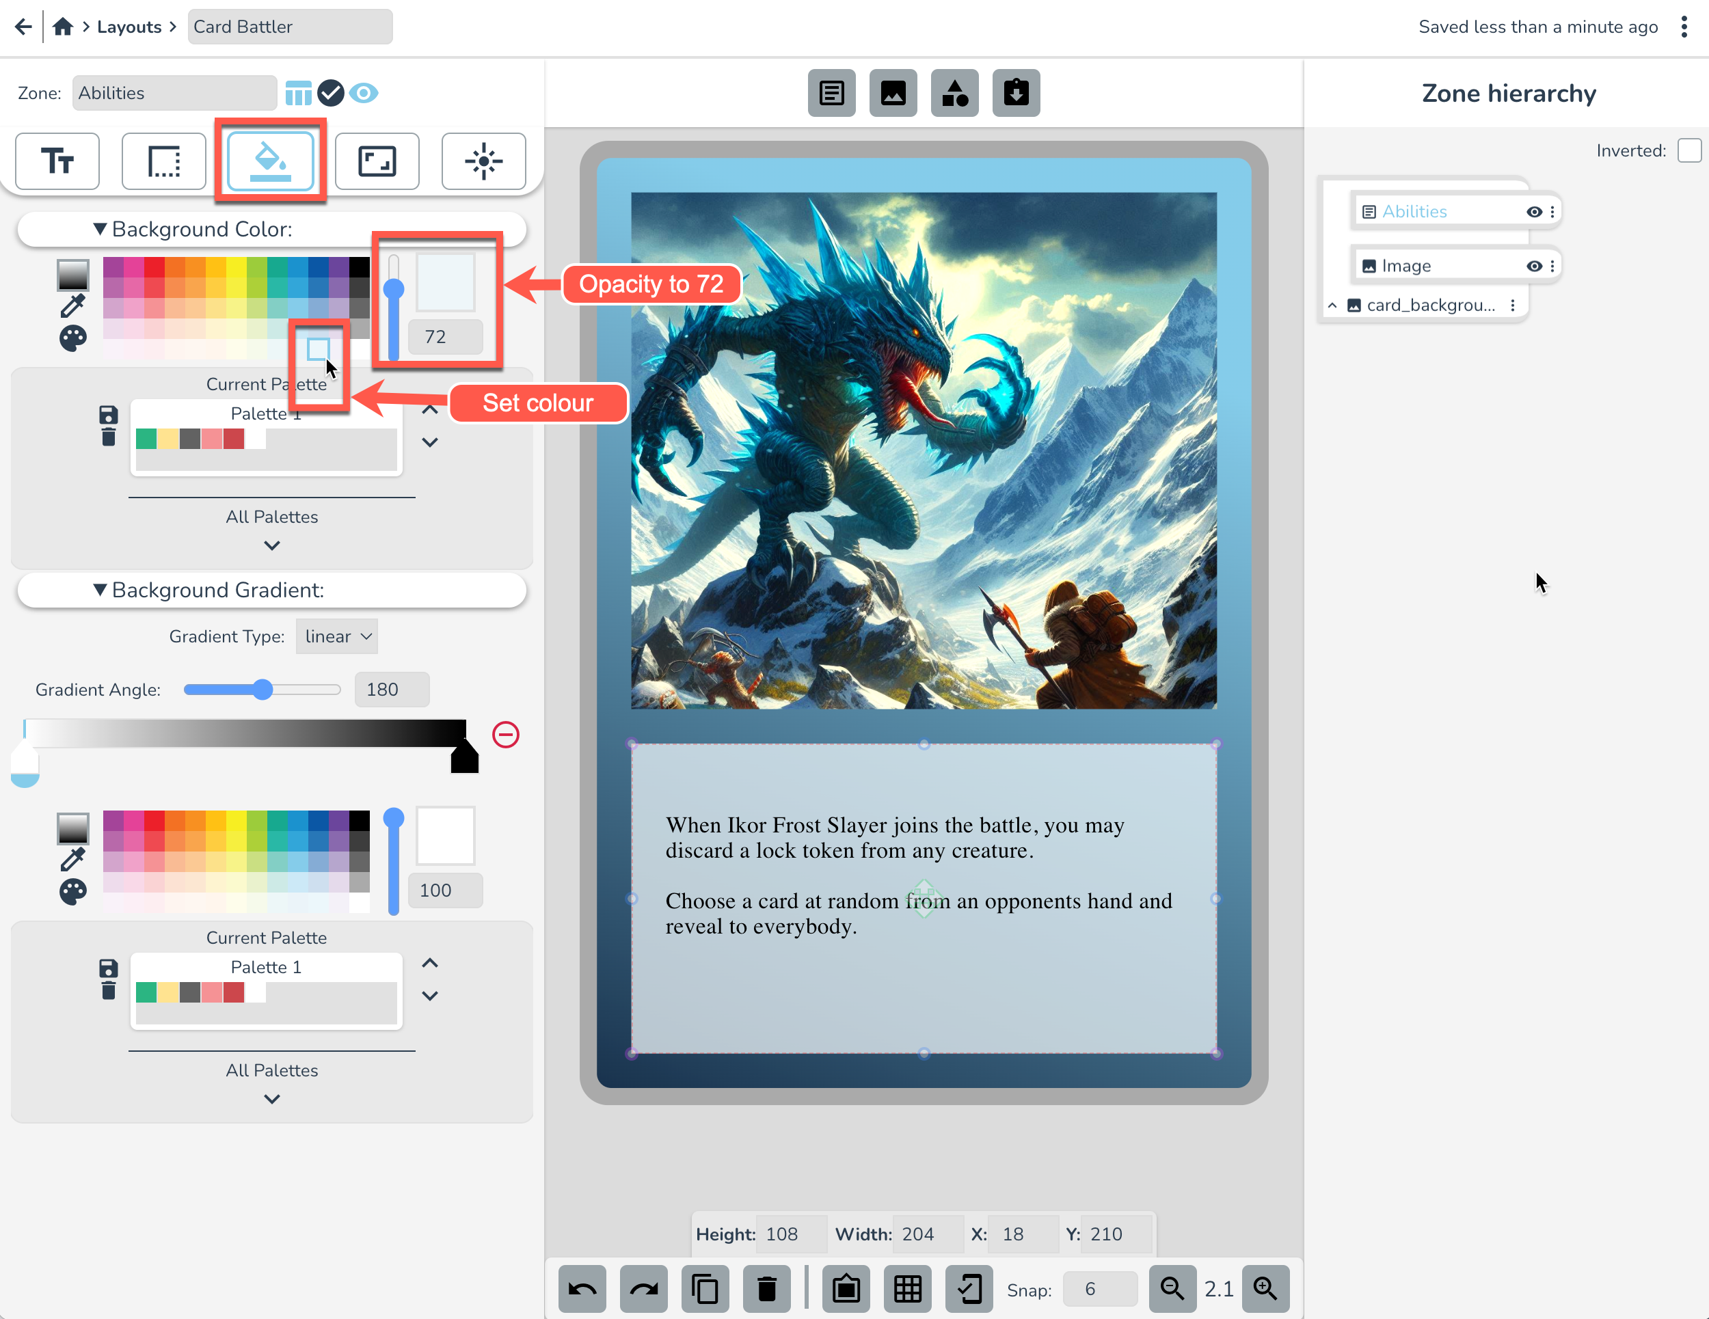
Task: Remove the gradient stop with the minus button
Action: click(x=505, y=734)
